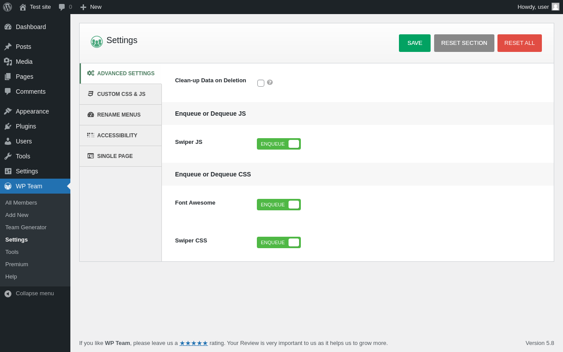Screen dimensions: 563x352
Task: Follow the five-star rating link
Action: coord(194,343)
